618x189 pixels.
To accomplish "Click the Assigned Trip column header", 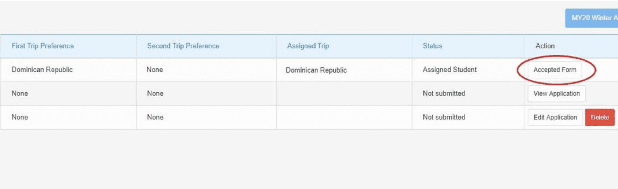I will coord(308,46).
